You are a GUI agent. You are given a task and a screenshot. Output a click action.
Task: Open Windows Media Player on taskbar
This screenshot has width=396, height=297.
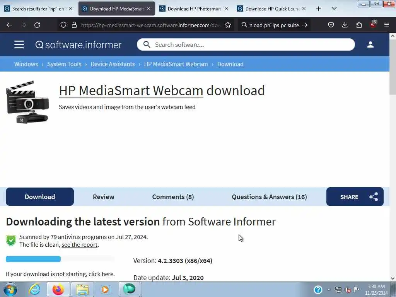[x=106, y=289]
